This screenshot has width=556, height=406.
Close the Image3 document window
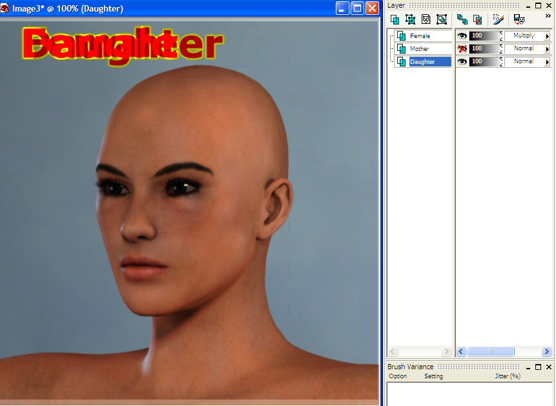pyautogui.click(x=373, y=8)
